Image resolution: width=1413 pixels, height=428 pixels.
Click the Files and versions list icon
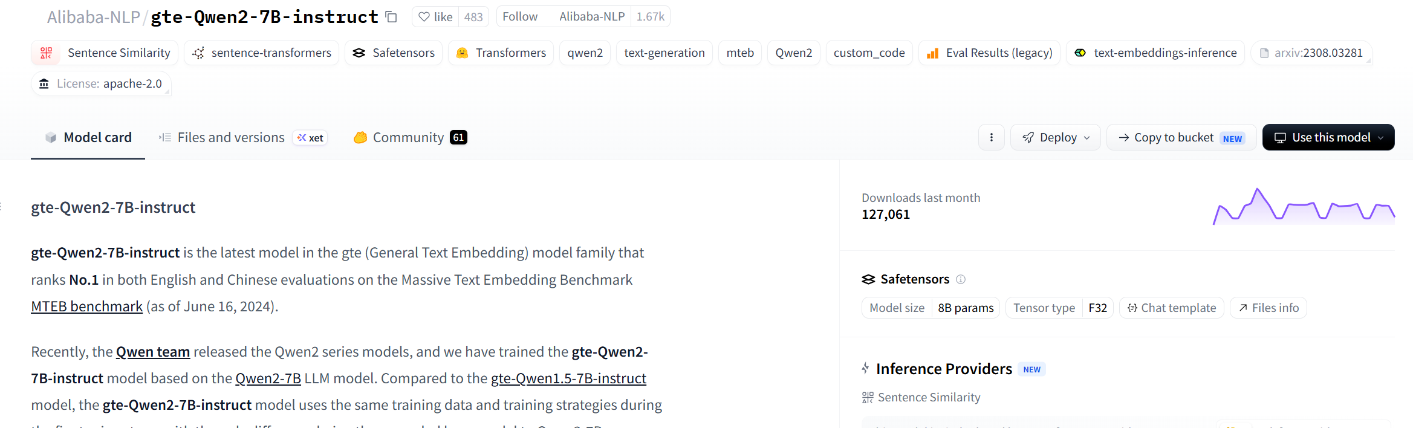165,138
